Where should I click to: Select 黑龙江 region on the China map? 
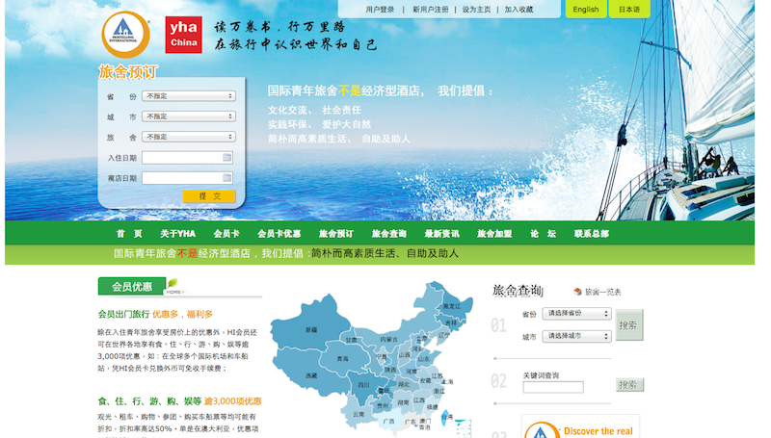451,306
